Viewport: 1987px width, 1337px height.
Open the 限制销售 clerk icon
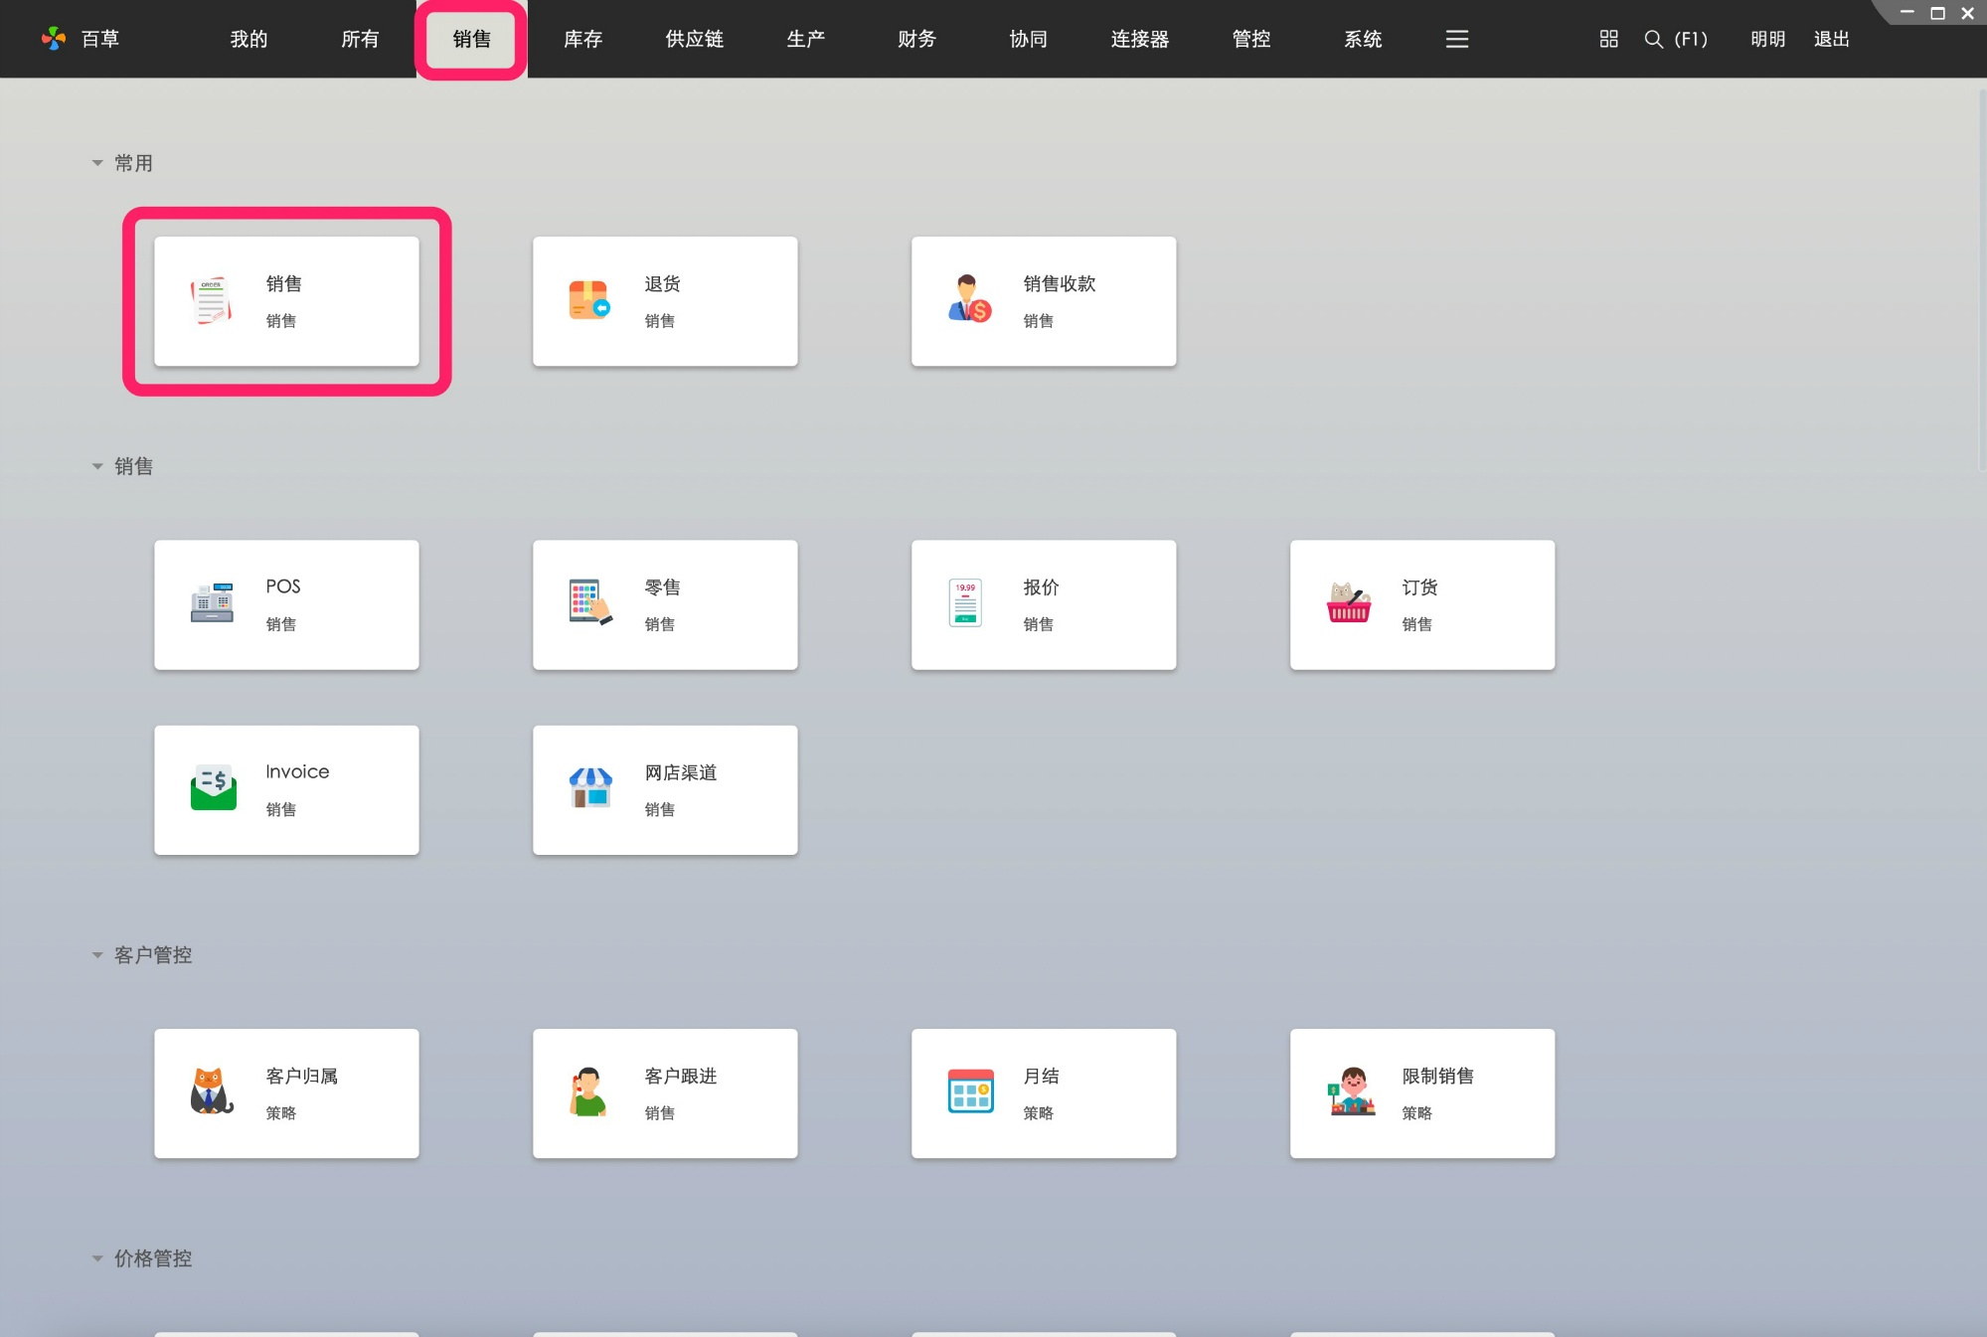tap(1352, 1091)
